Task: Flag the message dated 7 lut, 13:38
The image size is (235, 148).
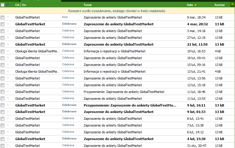Action: click(8, 125)
